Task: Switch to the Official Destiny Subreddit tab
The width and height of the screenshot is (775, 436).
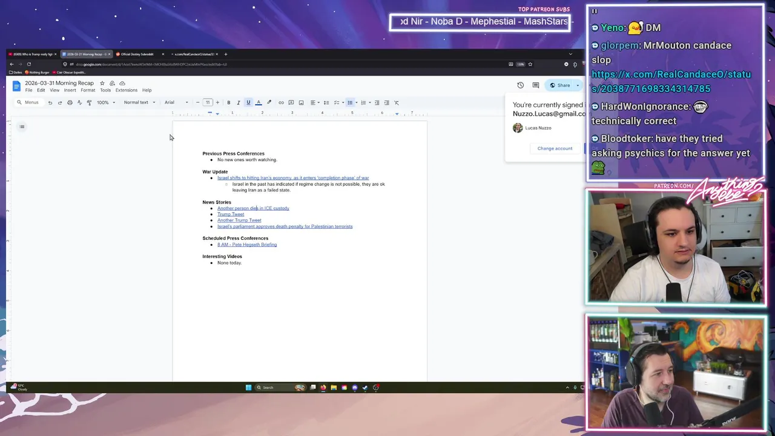Action: coord(140,54)
